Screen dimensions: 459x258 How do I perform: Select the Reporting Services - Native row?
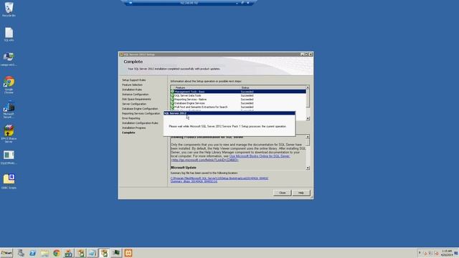[x=238, y=99]
